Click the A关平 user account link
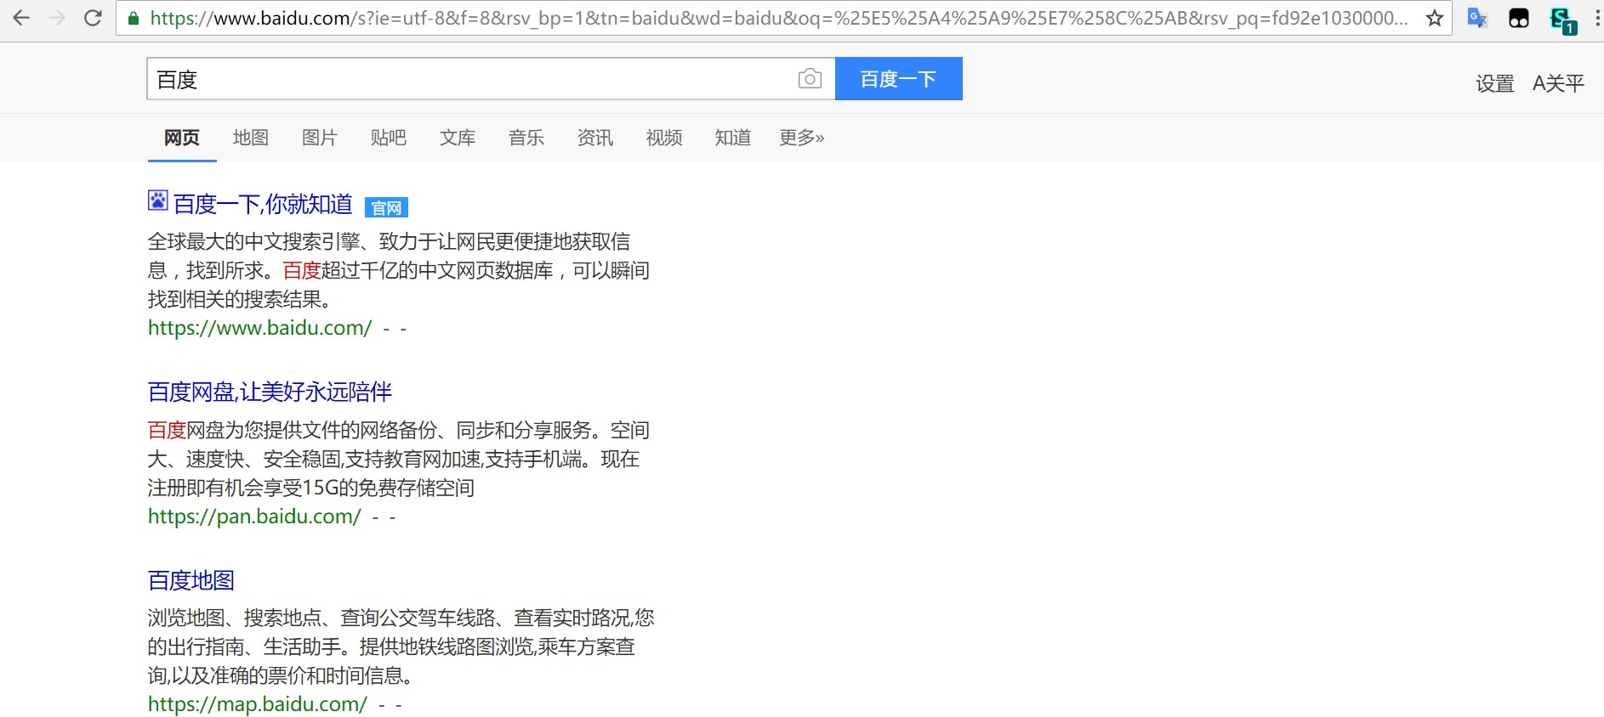The image size is (1604, 717). pos(1558,83)
